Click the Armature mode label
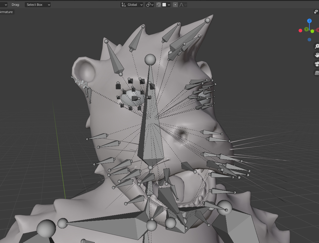This screenshot has width=319, height=243. coord(6,12)
